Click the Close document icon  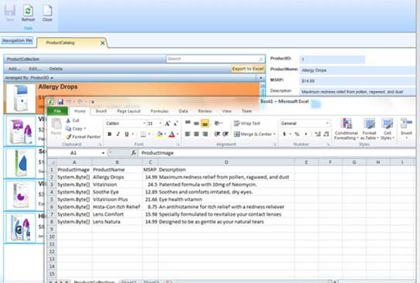tap(47, 13)
